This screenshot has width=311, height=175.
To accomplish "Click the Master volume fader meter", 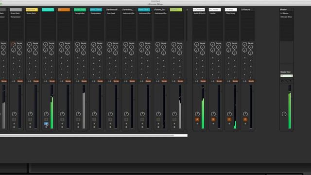I will pyautogui.click(x=290, y=107).
